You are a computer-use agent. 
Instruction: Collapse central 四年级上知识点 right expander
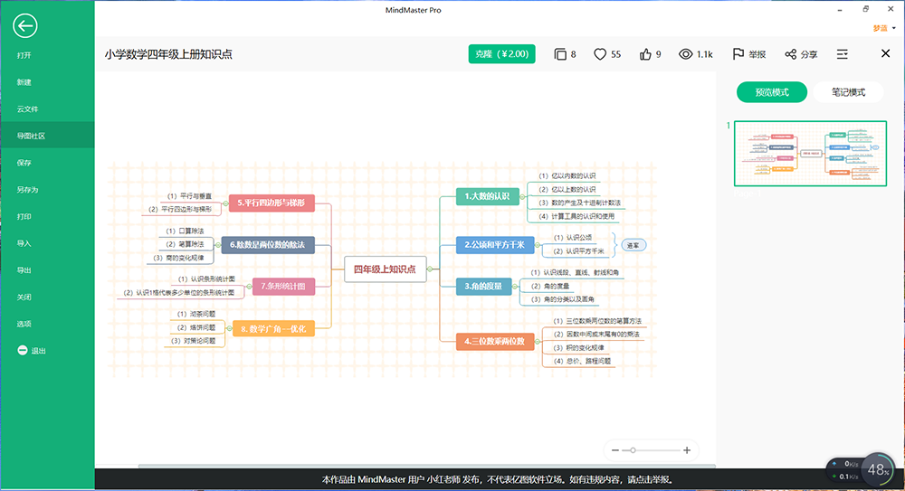pos(430,269)
